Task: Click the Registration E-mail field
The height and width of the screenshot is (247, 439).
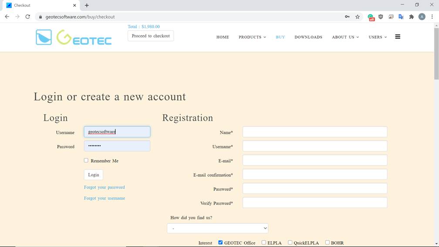Action: click(x=315, y=160)
